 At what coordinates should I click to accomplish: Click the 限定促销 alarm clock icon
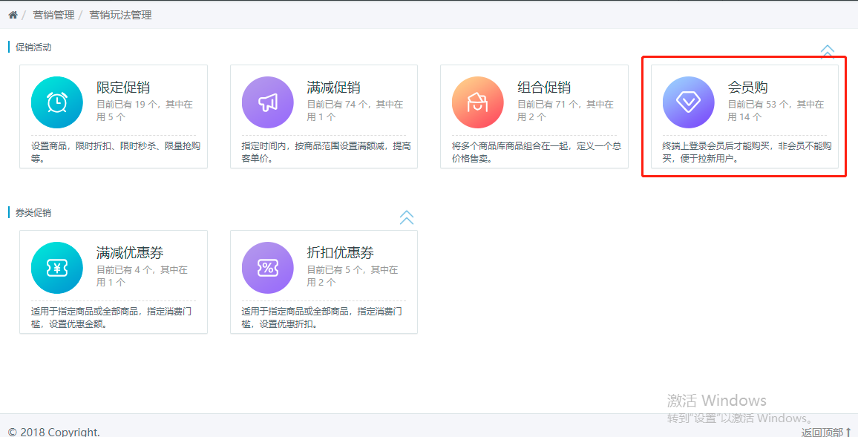pos(57,102)
